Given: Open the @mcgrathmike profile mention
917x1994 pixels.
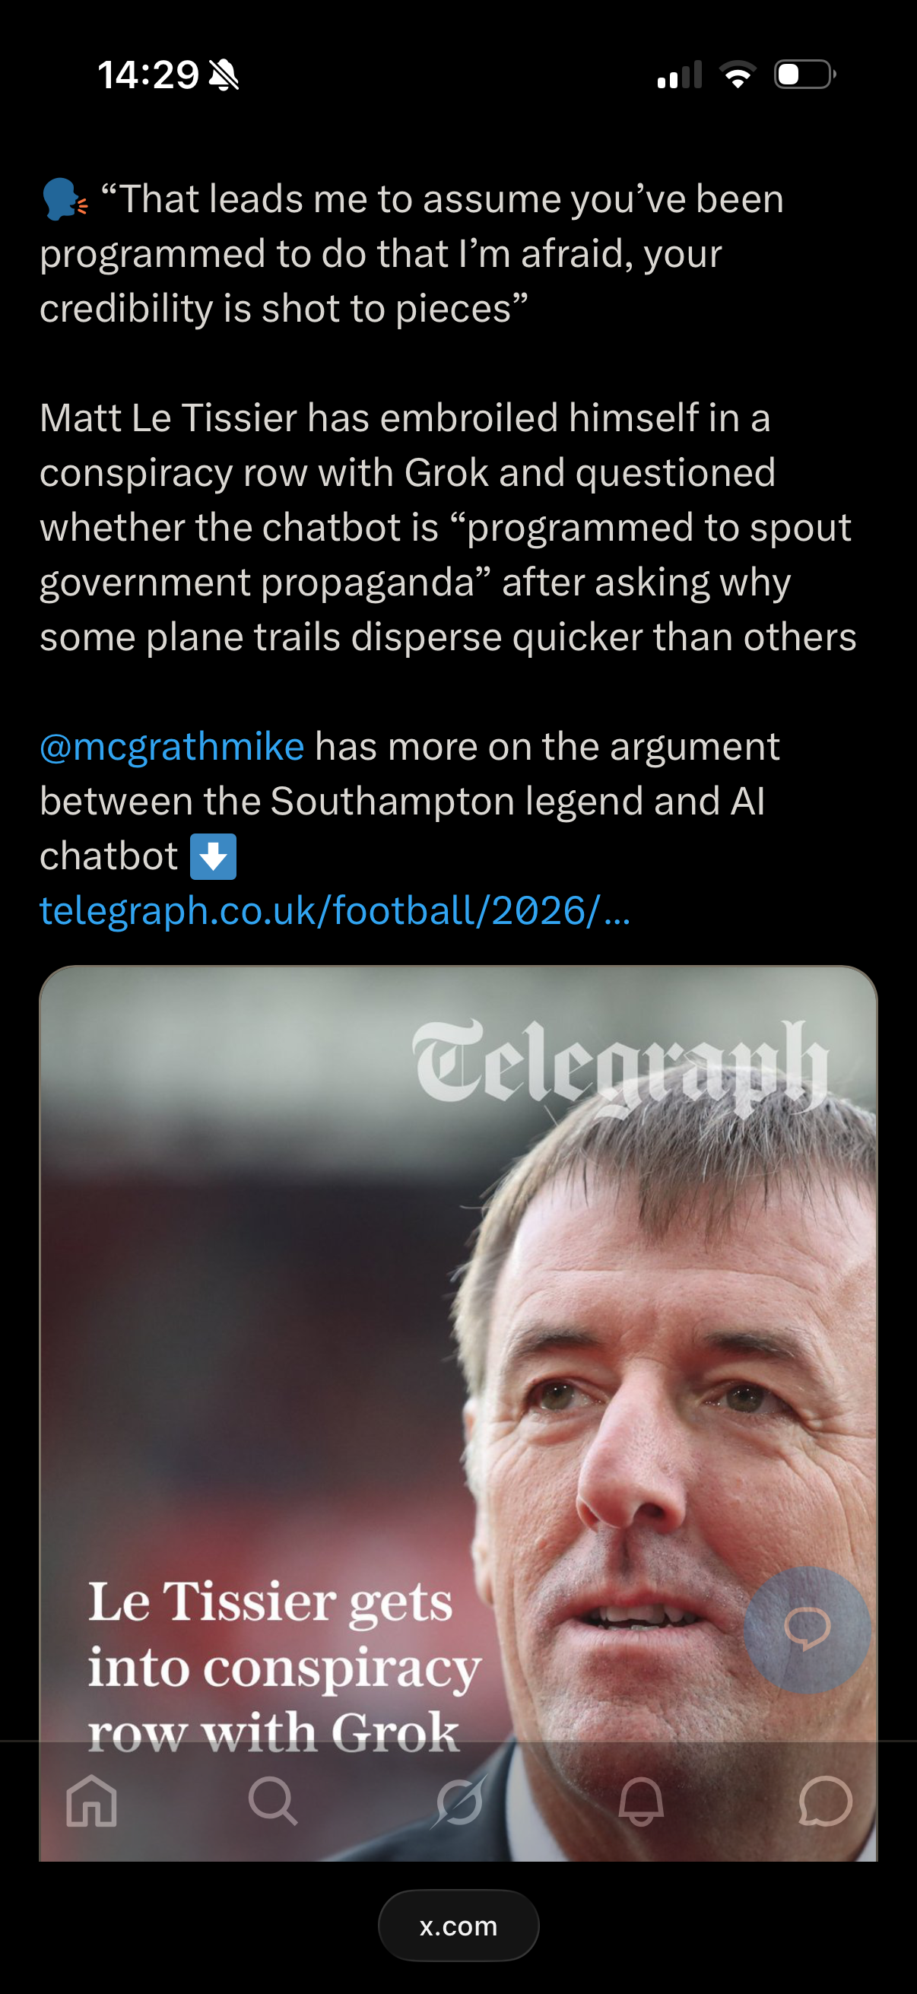Looking at the screenshot, I should [x=172, y=746].
